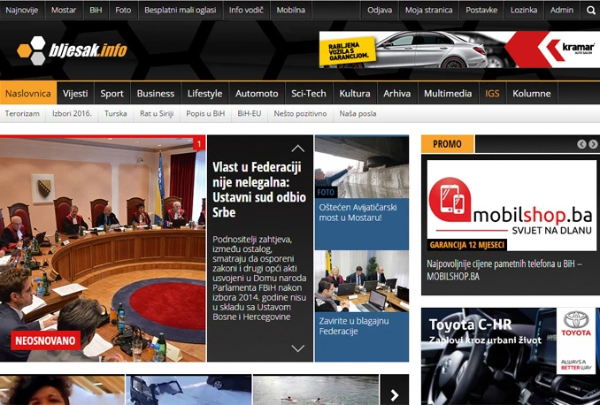Open Foto in top bar
Viewport: 600px width, 405px height.
pyautogui.click(x=123, y=11)
